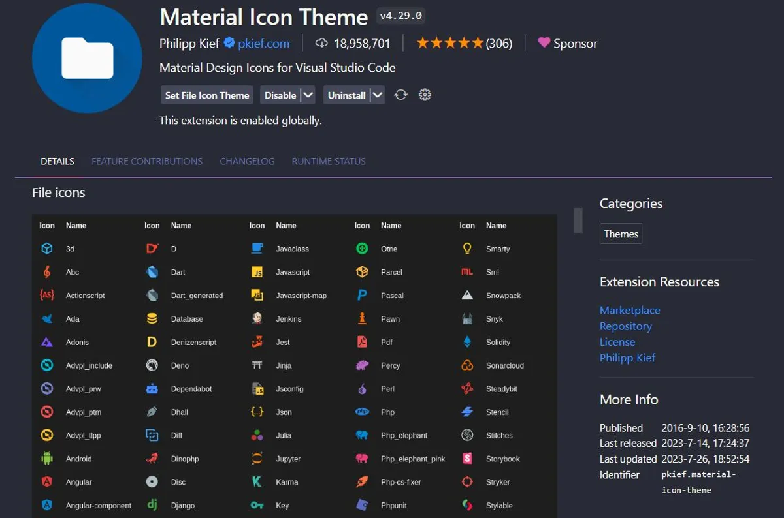Image resolution: width=784 pixels, height=518 pixels.
Task: Click the sync extension icon
Action: (x=400, y=95)
